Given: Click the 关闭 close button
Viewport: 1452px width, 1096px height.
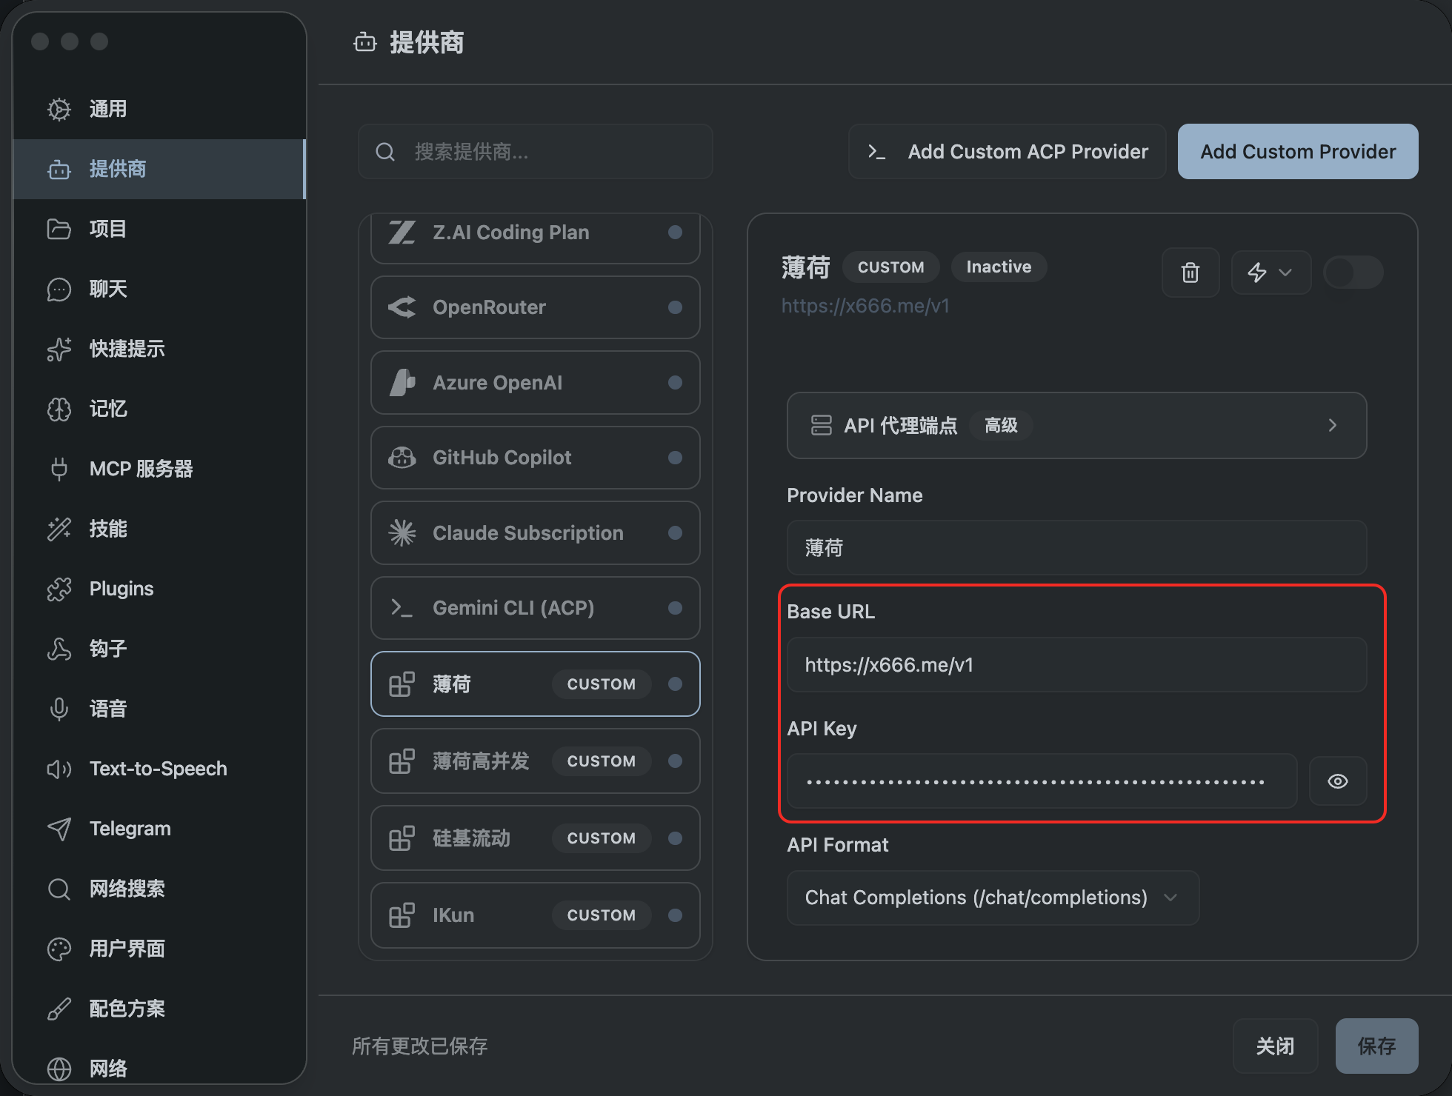Looking at the screenshot, I should [x=1275, y=1046].
